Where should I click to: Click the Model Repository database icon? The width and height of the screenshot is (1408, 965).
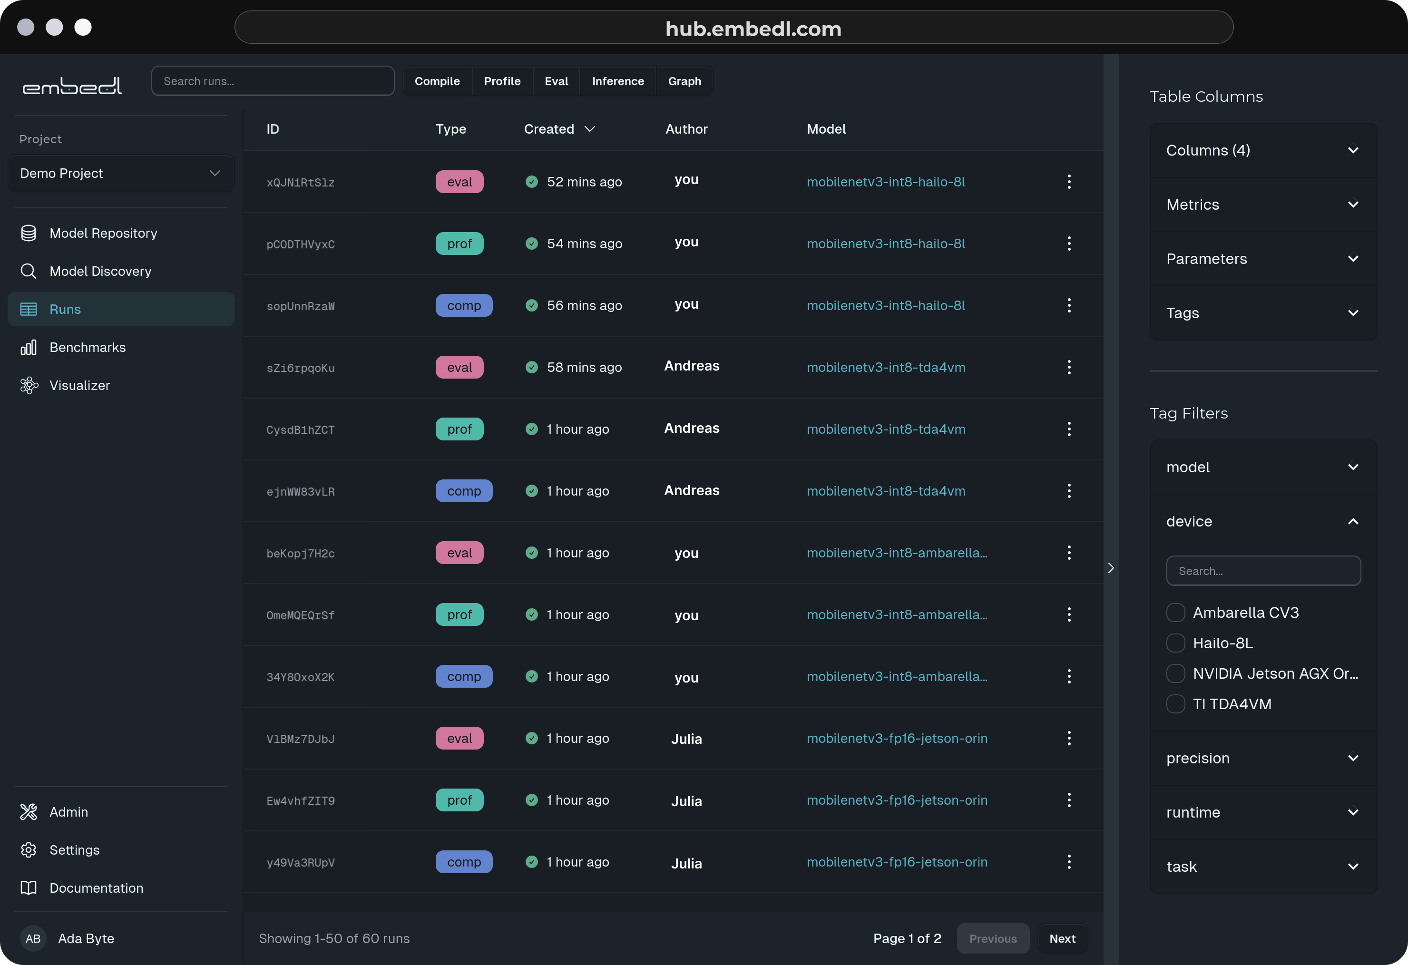pos(29,233)
